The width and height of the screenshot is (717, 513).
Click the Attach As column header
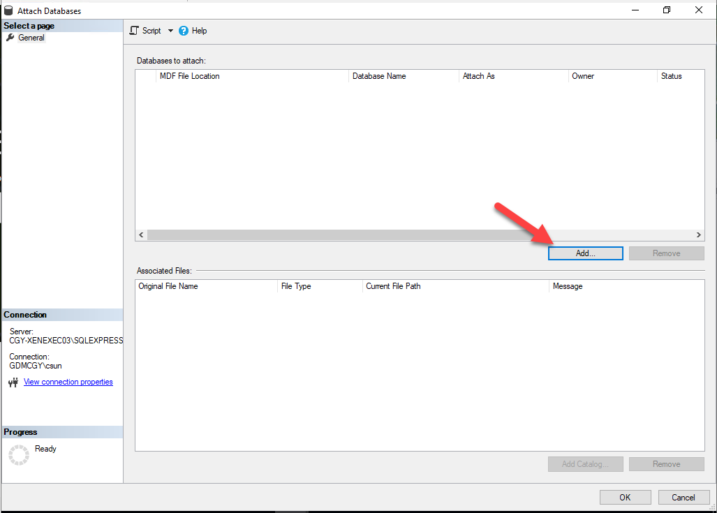point(479,76)
